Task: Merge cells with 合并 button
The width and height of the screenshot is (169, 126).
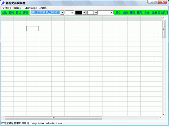Action: tap(147, 12)
